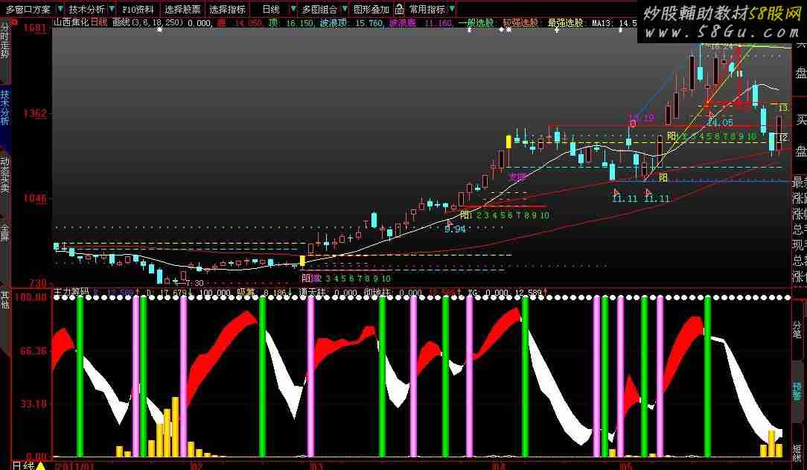Click the 9.94 price annotation on the chart
The width and height of the screenshot is (807, 470).
[x=456, y=229]
